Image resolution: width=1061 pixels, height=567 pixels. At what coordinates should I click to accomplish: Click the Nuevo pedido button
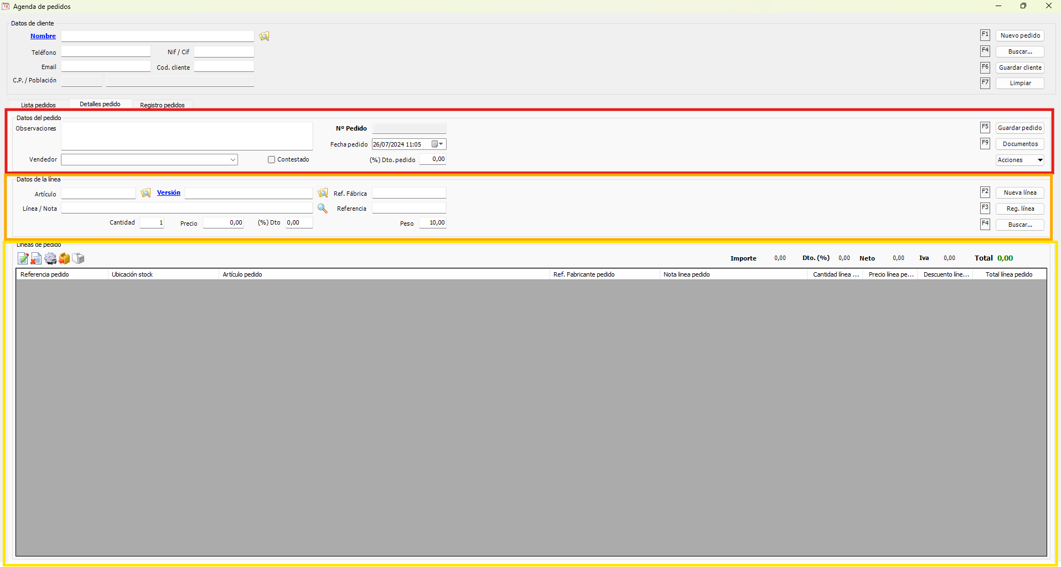pos(1019,35)
